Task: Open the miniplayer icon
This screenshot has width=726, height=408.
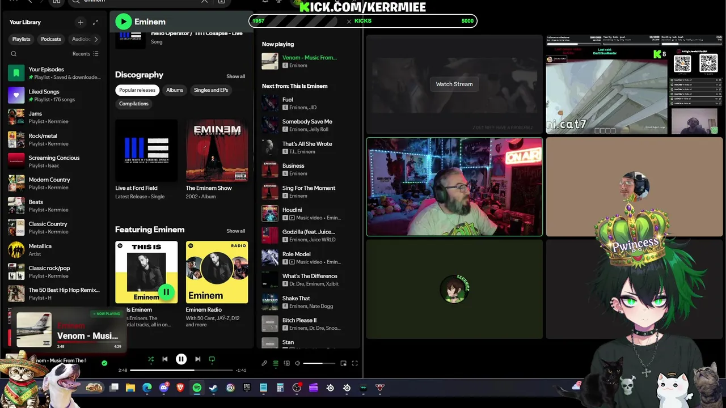Action: (343, 363)
